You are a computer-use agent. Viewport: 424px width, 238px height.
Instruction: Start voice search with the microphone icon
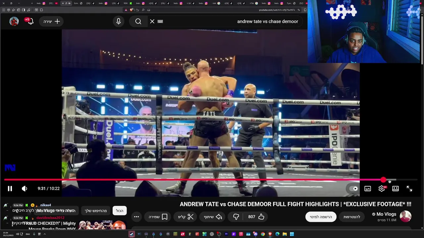tap(119, 21)
